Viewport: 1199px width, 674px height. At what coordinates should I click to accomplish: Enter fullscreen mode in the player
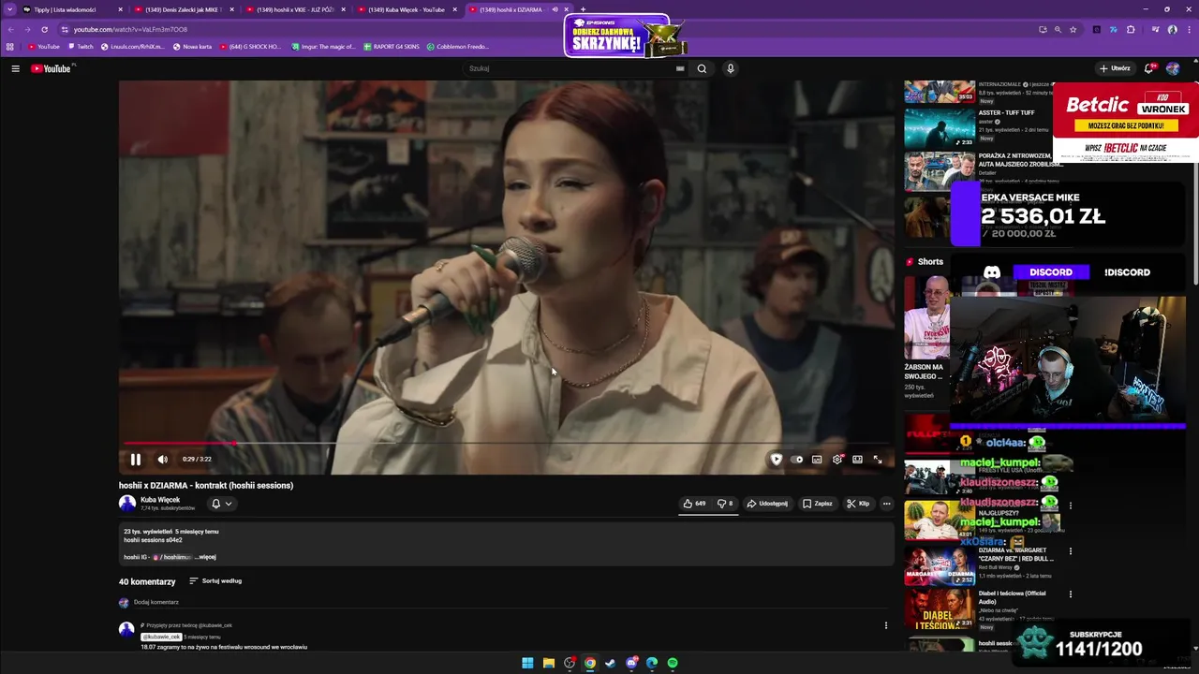pos(878,460)
